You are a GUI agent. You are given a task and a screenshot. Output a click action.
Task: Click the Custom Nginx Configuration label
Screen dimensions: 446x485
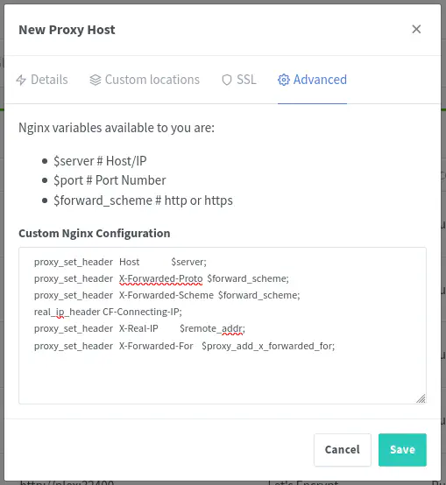(95, 233)
